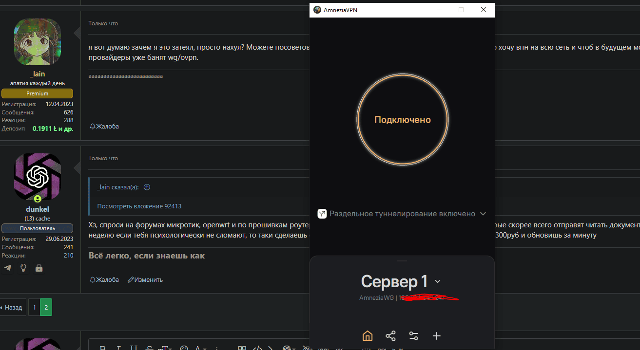This screenshot has width=640, height=350.
Task: Expand the 'Сервер 1' server list chevron
Action: tap(438, 281)
